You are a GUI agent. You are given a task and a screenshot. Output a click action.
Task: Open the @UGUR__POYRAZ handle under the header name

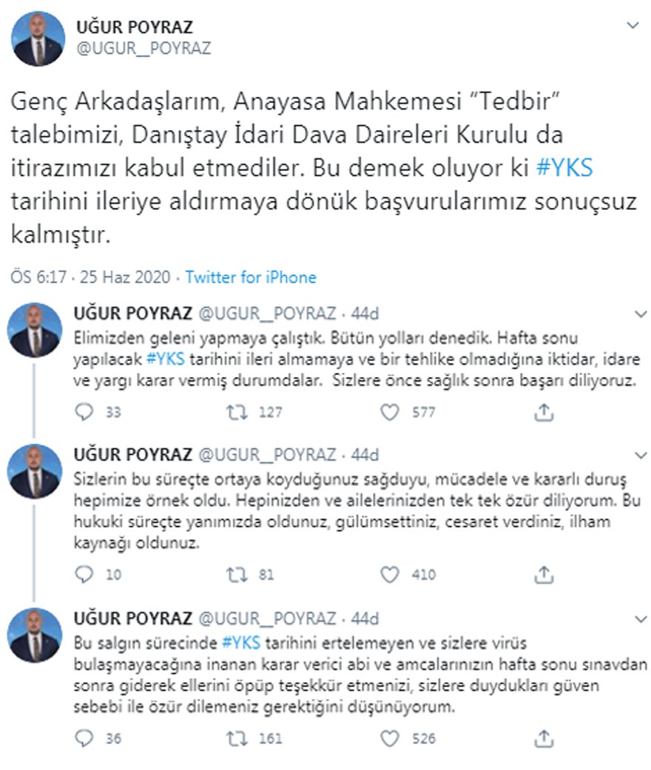(144, 48)
